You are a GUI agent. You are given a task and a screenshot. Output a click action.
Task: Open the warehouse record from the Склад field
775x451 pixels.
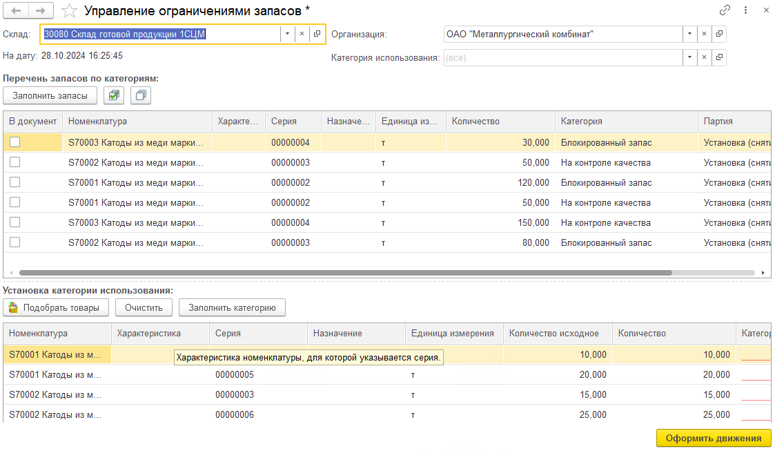click(x=317, y=34)
